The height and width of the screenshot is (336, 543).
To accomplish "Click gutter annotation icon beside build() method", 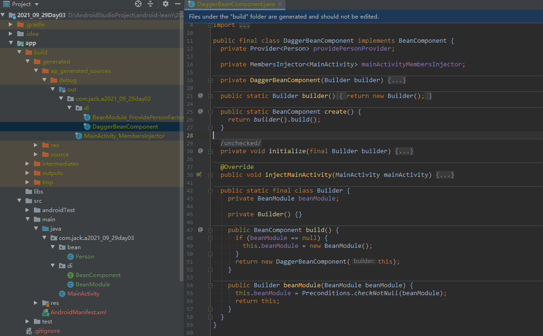I will (200, 230).
